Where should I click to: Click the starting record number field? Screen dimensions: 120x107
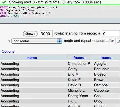pyautogui.click(x=111, y=34)
